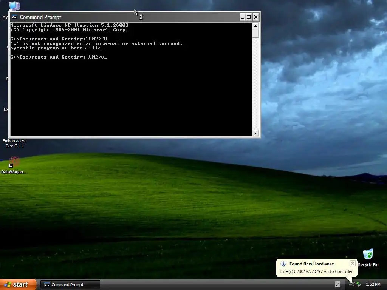Click the 'operable program or batch file.' line
Screen dimensions: 387x290
[x=57, y=48]
